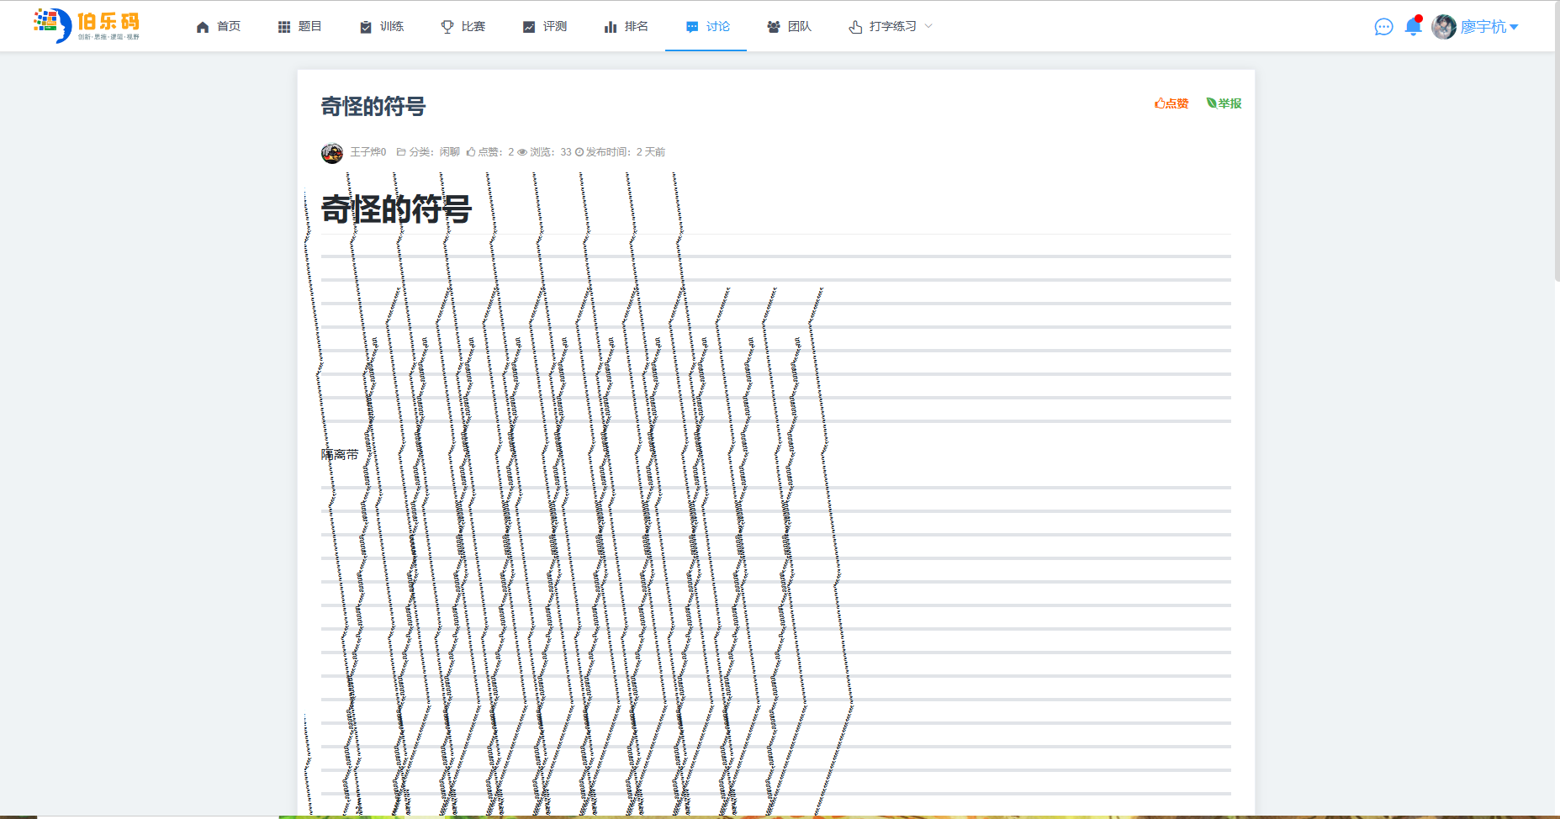Report the post with 举报
The width and height of the screenshot is (1560, 819).
point(1224,103)
